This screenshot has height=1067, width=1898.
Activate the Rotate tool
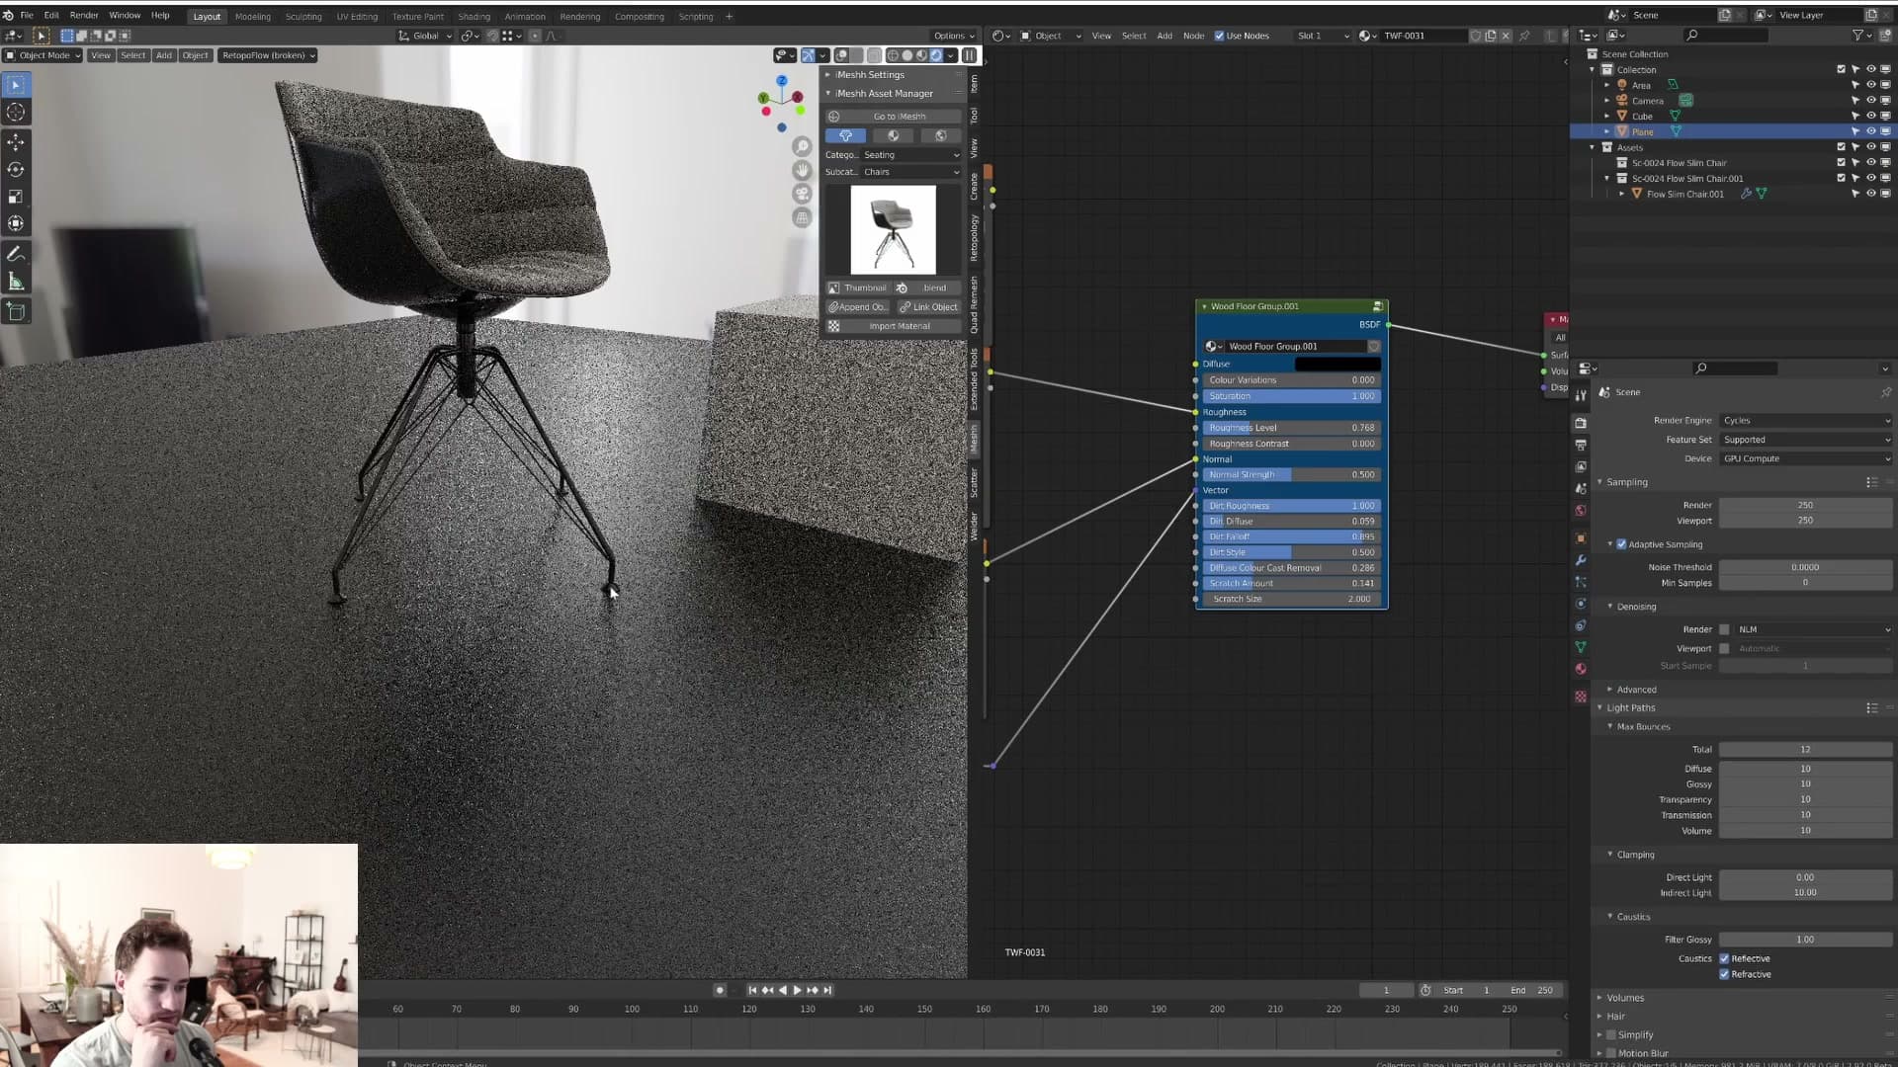click(x=16, y=170)
